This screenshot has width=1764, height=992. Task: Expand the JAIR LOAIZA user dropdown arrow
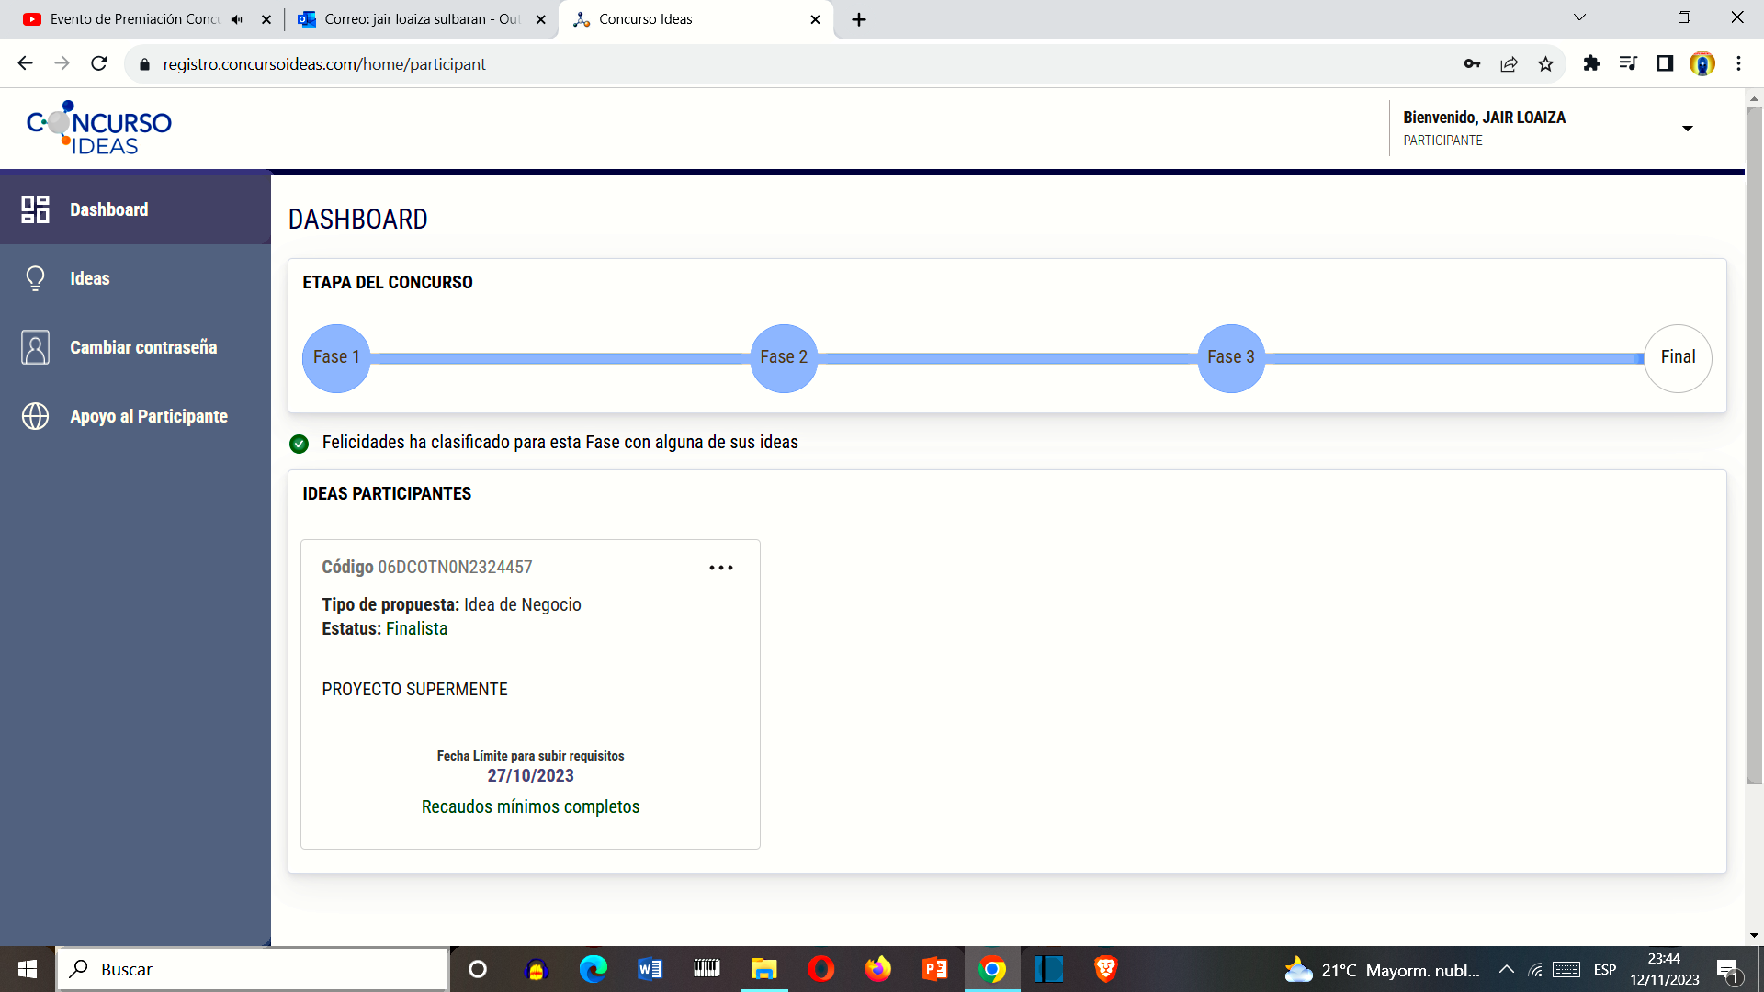pyautogui.click(x=1688, y=129)
